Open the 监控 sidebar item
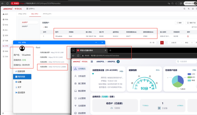 [x=5, y=35]
